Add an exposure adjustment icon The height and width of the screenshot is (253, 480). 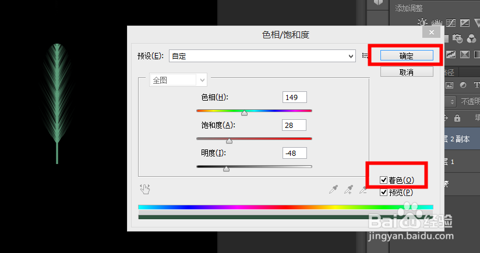tap(465, 23)
